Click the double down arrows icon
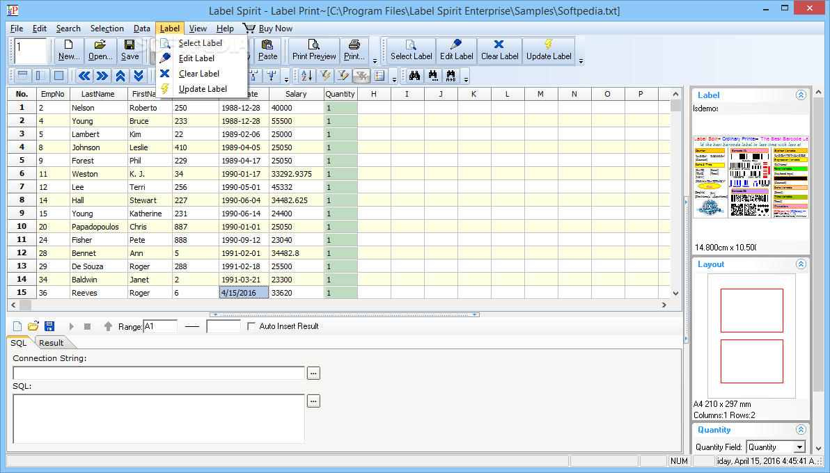This screenshot has height=473, width=830. [x=138, y=76]
